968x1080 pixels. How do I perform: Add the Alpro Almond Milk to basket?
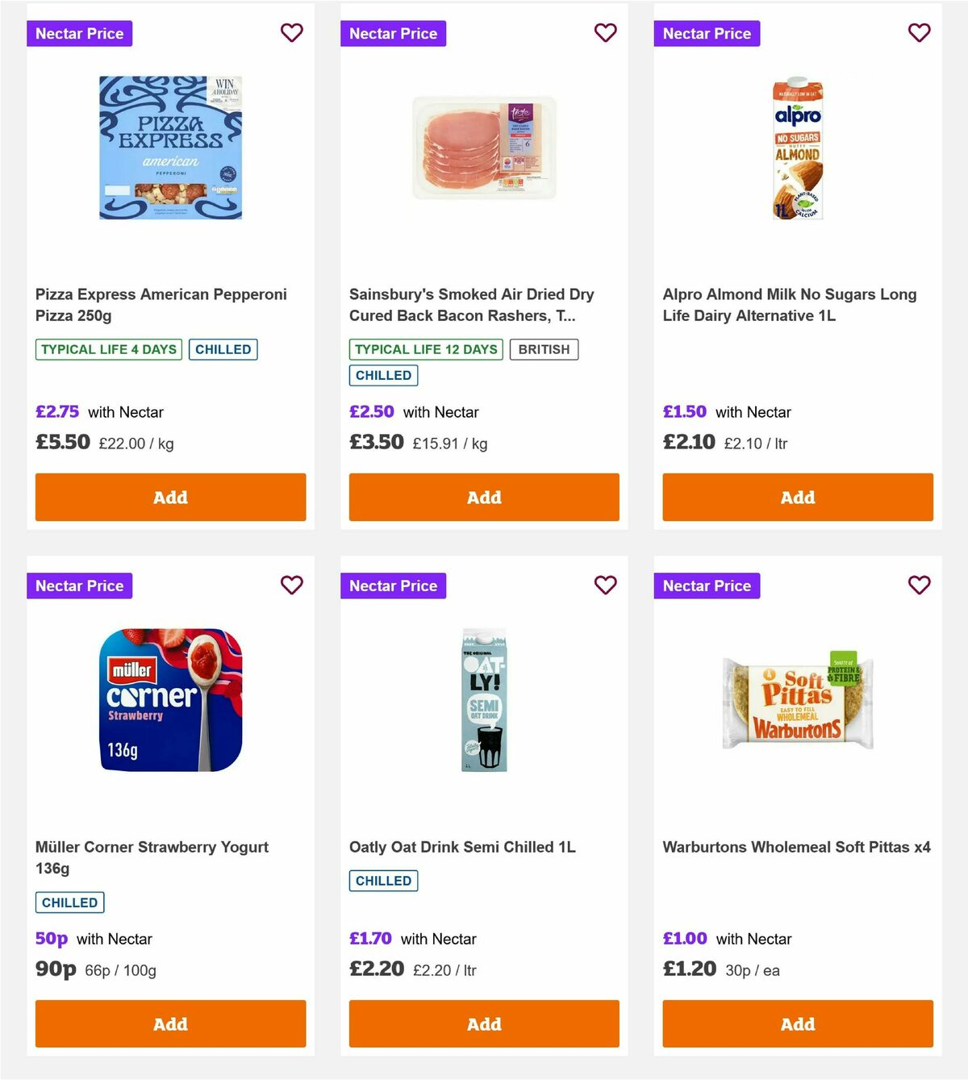797,497
